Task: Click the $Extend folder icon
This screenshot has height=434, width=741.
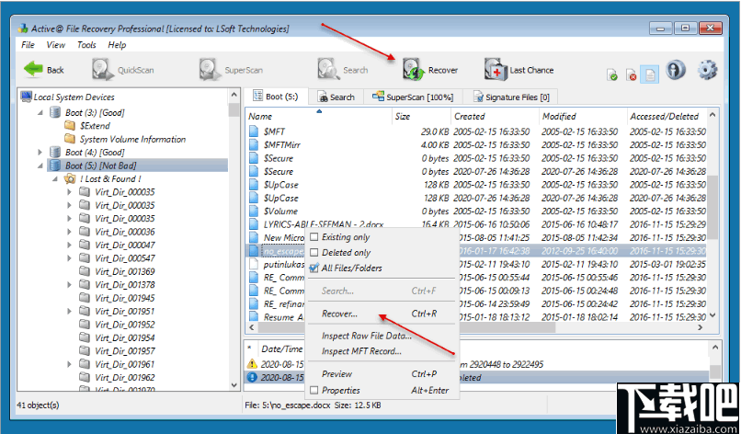Action: (x=70, y=126)
